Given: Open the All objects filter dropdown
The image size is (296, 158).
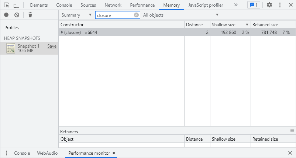Looking at the screenshot, I should (181, 15).
